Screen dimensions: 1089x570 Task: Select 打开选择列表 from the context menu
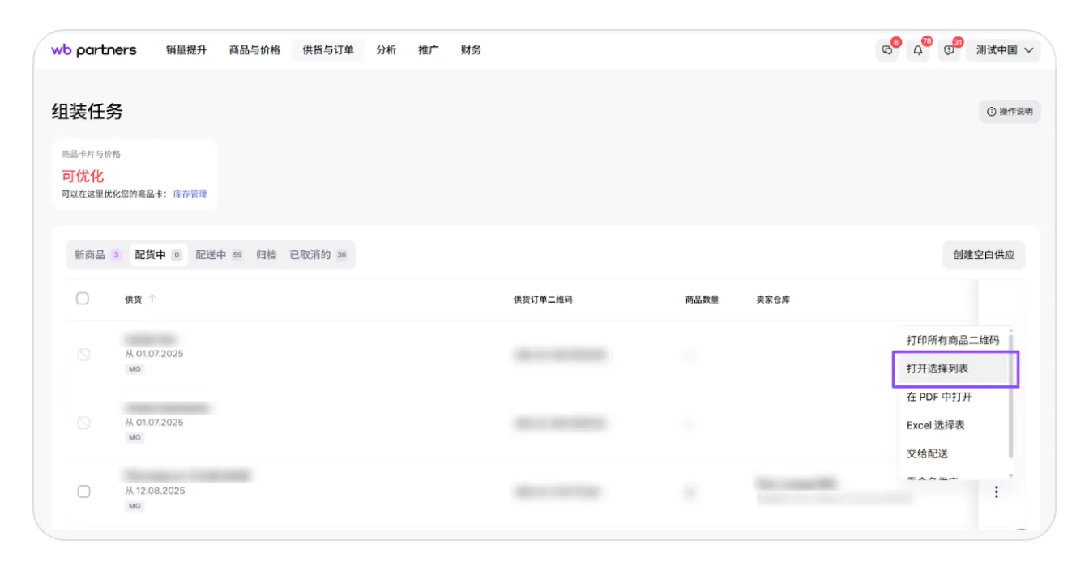click(937, 368)
